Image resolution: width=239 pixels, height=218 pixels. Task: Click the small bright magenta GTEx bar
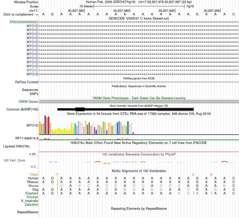133,133
